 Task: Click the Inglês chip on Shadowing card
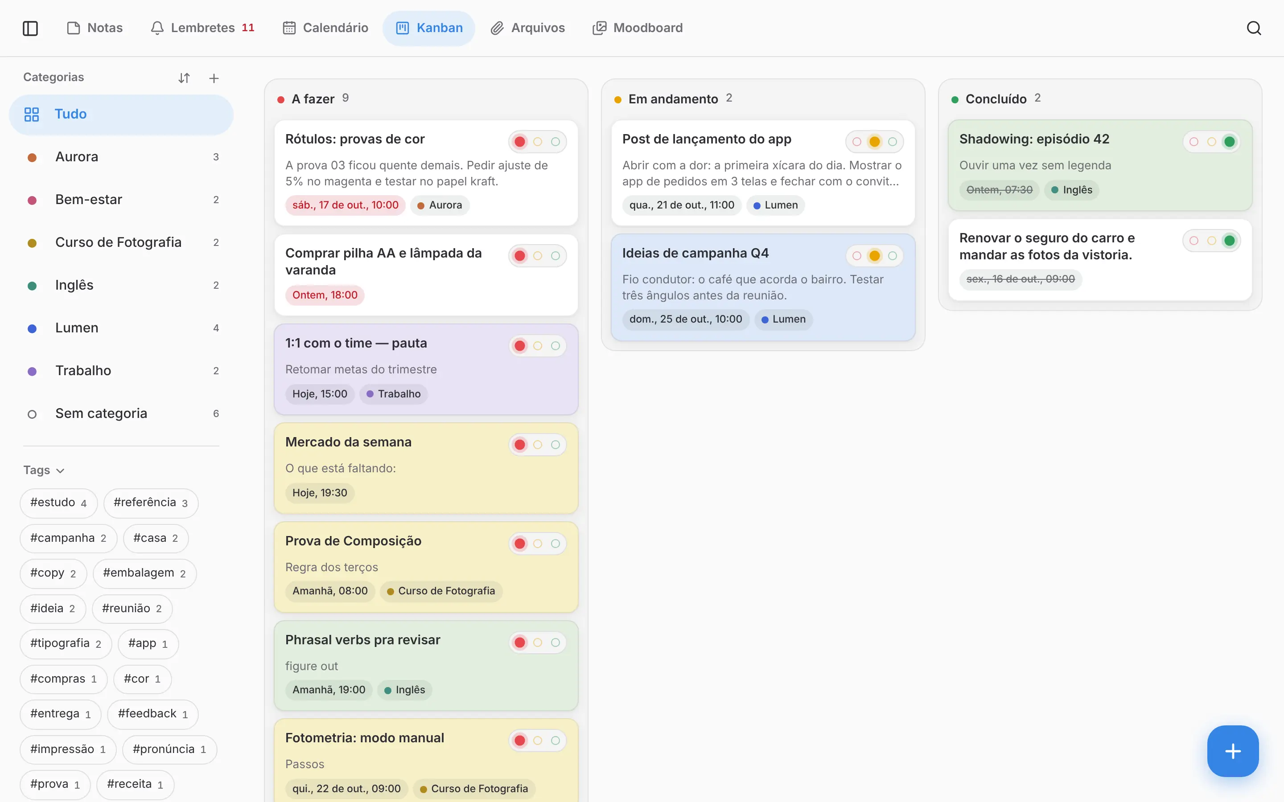point(1072,190)
